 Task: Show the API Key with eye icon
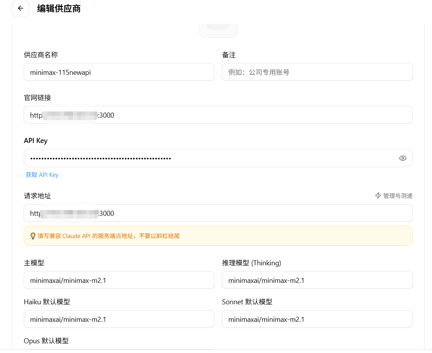coord(402,158)
